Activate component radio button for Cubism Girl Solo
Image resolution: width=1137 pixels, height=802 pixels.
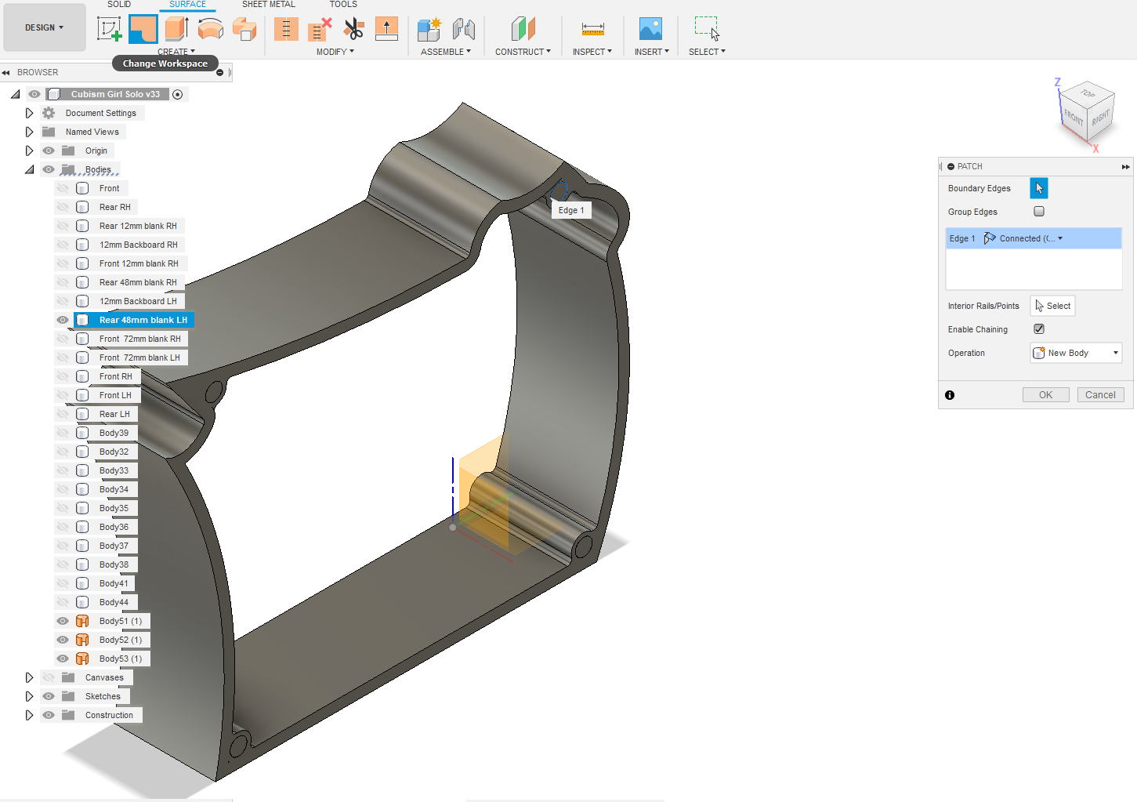pyautogui.click(x=178, y=94)
